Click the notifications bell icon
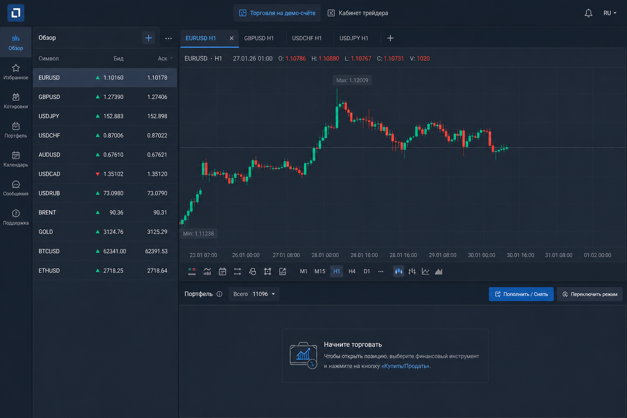Screen dimensions: 627x418 [588, 13]
